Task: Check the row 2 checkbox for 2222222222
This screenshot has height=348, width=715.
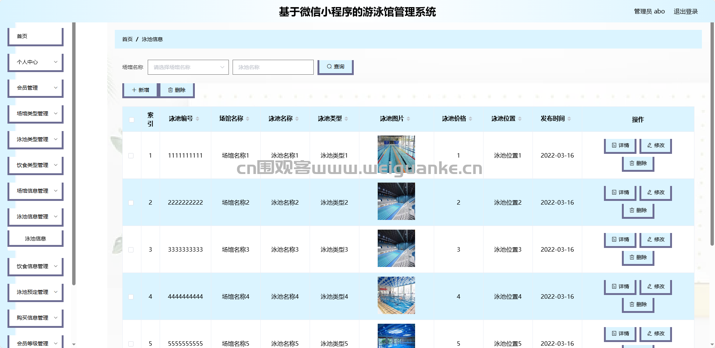Action: (131, 203)
